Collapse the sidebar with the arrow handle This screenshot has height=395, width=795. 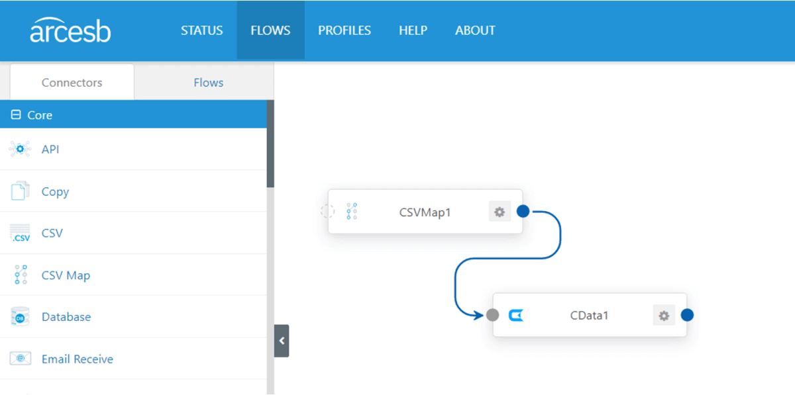[x=282, y=341]
